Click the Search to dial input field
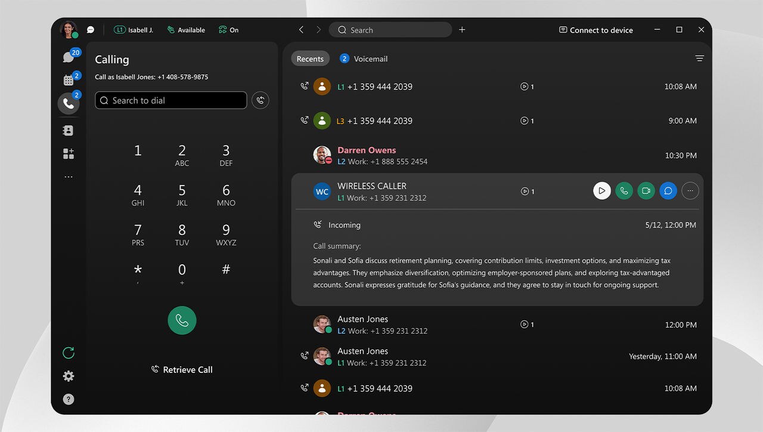The height and width of the screenshot is (432, 763). click(170, 100)
